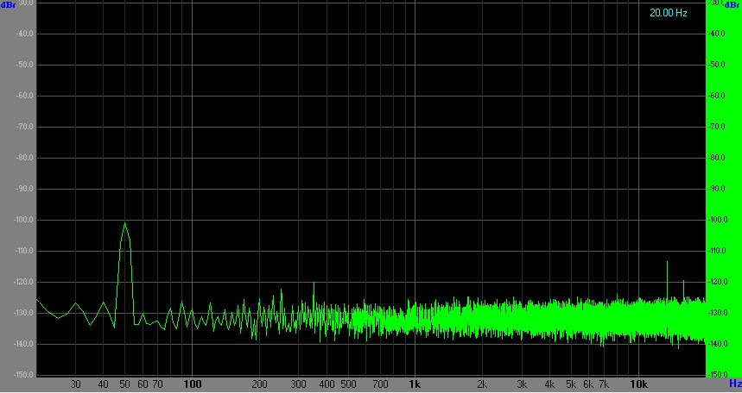The width and height of the screenshot is (742, 393).
Task: Click -100.0 on the gray left axis
Action: pos(22,220)
